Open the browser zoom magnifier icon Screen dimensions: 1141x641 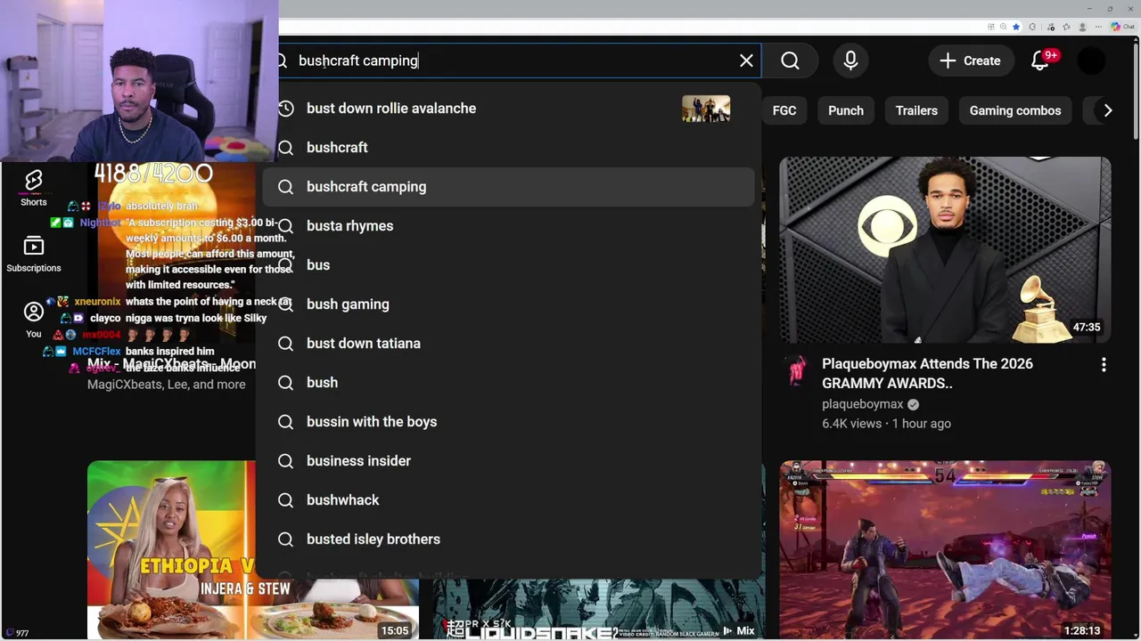pos(1004,27)
